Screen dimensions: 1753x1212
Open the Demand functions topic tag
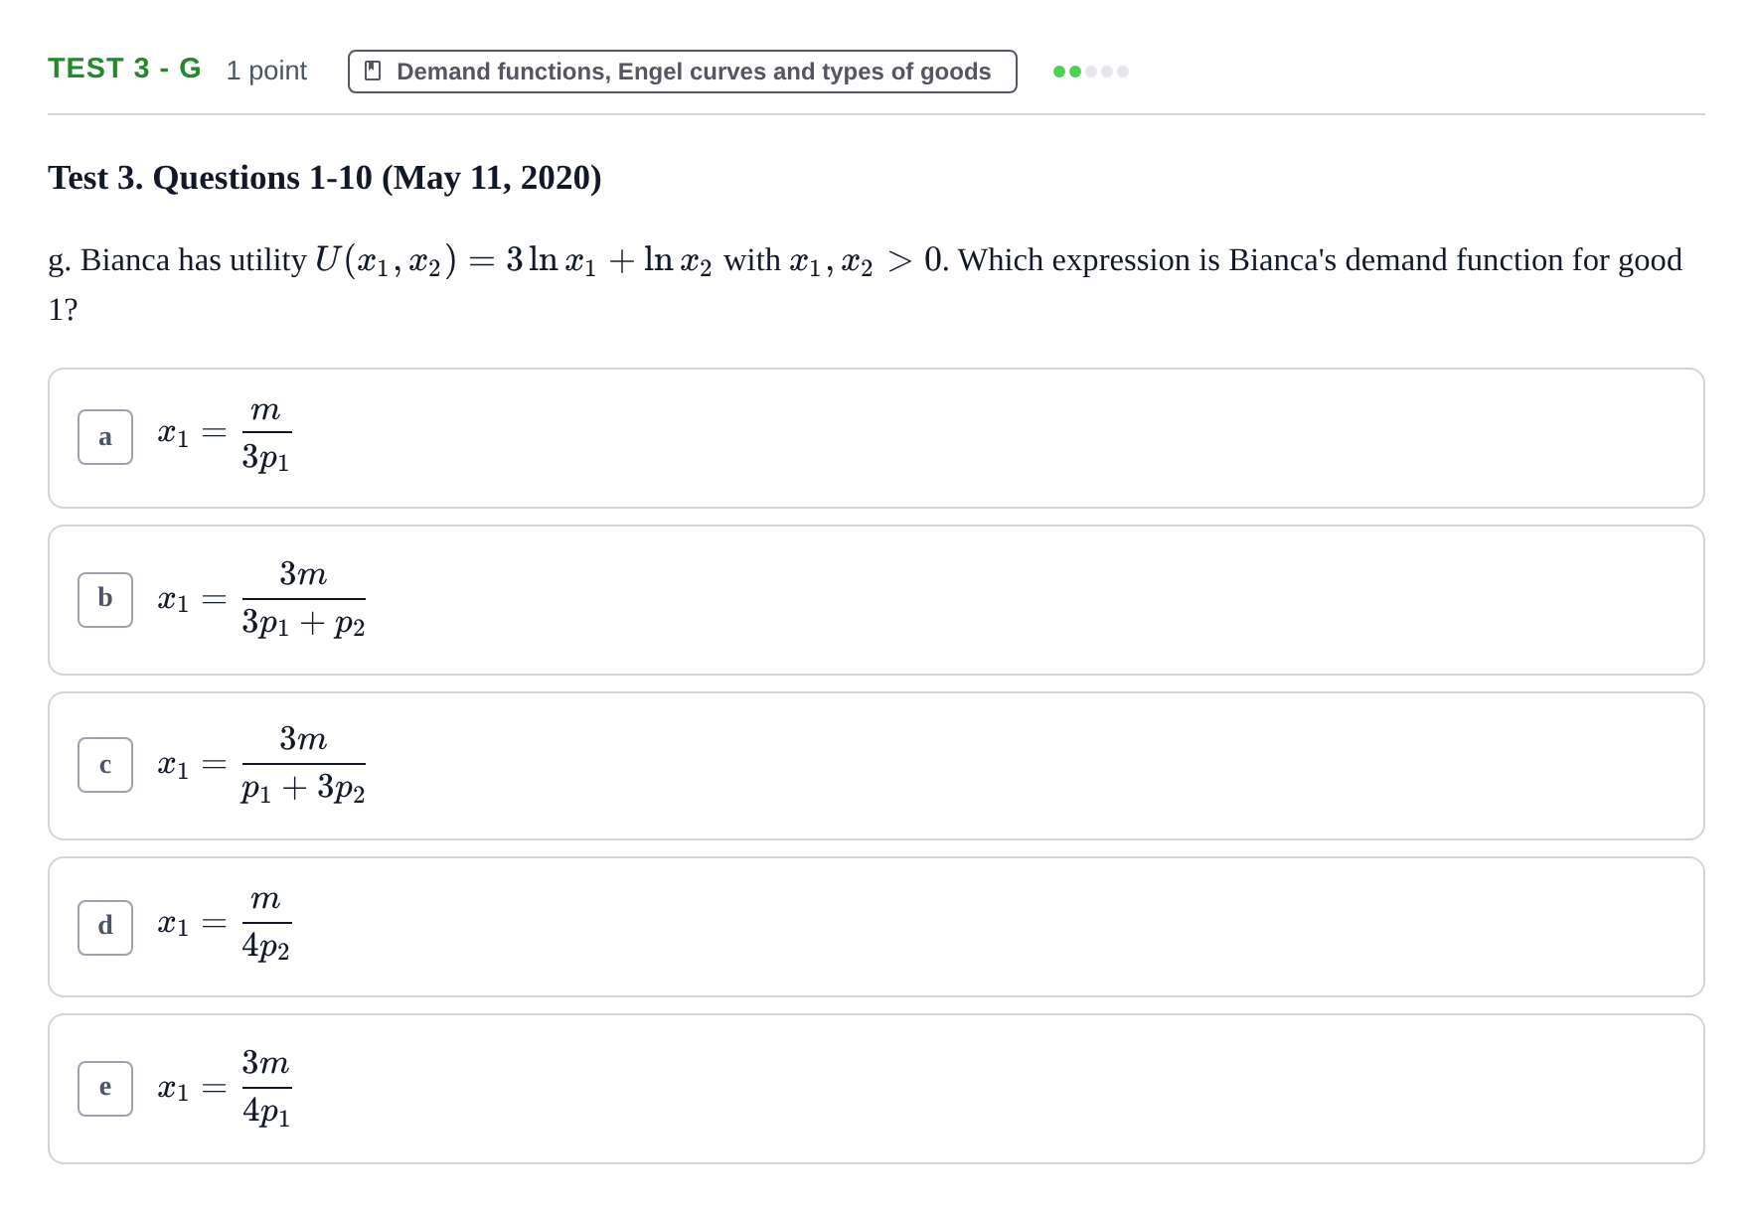point(682,72)
